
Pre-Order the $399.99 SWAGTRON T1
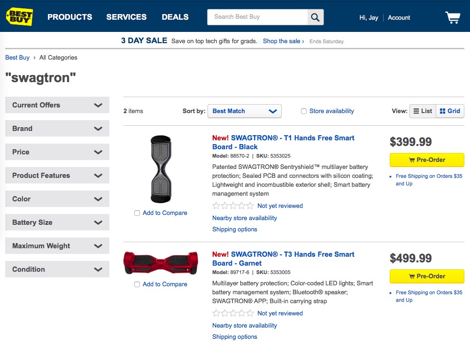pos(427,160)
